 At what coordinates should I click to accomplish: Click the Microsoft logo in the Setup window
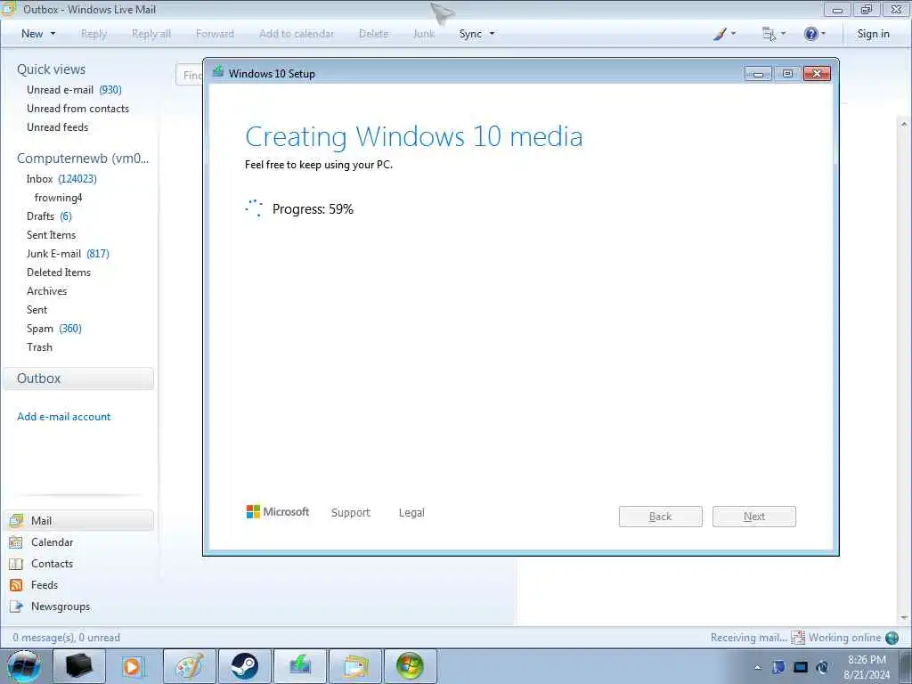click(278, 512)
